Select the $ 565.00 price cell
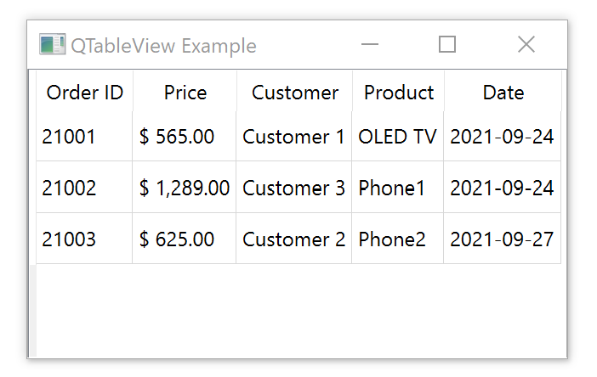Screen dimensions: 597x377 185,137
